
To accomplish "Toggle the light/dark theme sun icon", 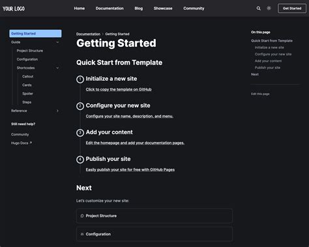I will [269, 8].
